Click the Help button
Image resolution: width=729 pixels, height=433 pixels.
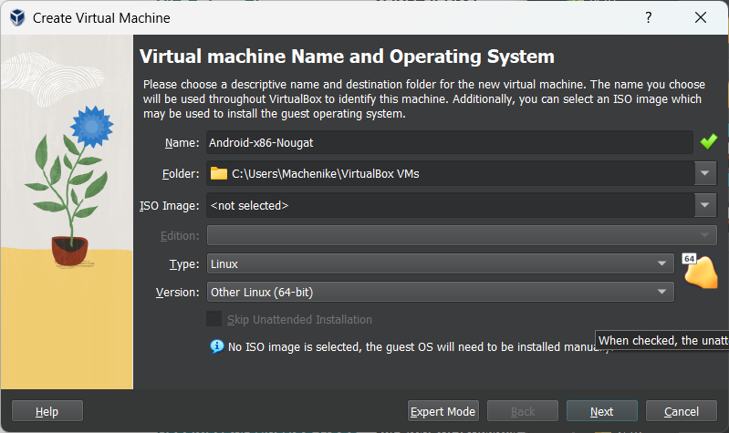[x=47, y=411]
